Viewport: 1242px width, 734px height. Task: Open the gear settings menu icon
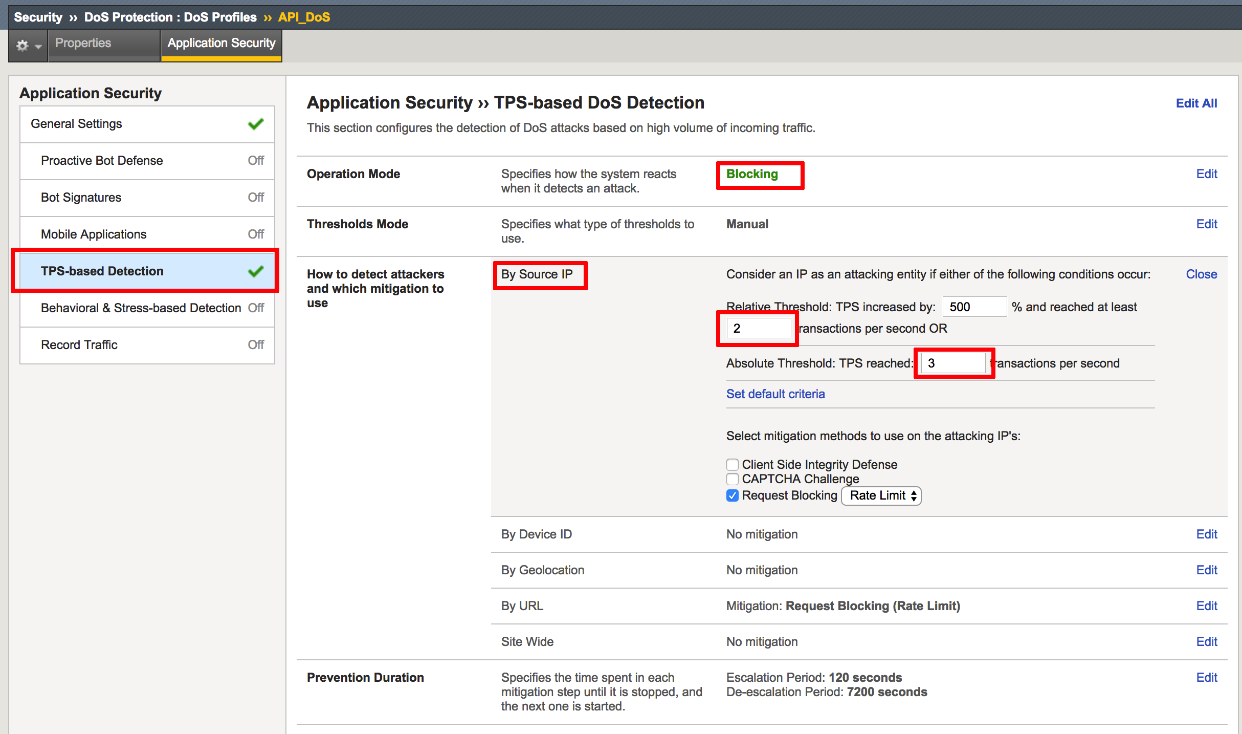[x=22, y=46]
